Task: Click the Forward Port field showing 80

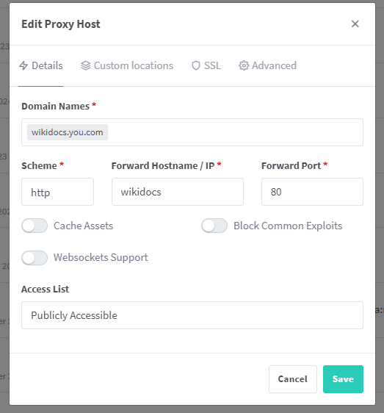Action: [x=312, y=192]
